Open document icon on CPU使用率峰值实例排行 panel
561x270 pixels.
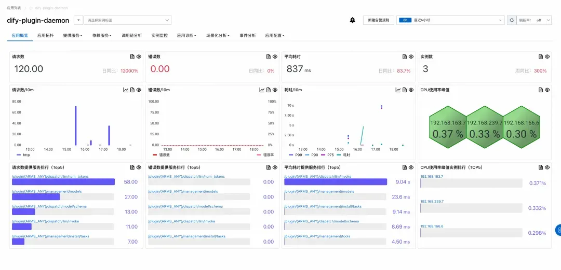click(541, 167)
